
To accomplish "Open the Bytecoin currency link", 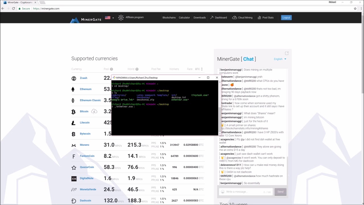I will (85, 134).
